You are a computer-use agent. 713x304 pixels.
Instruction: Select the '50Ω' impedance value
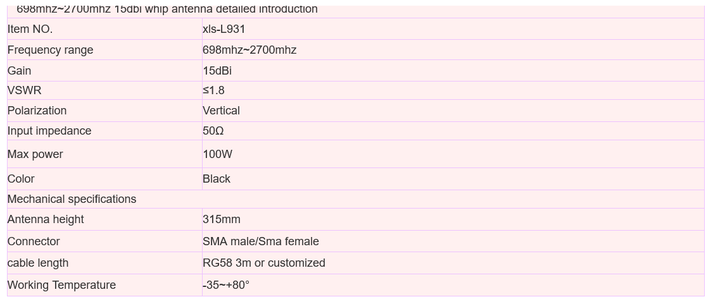tap(213, 131)
